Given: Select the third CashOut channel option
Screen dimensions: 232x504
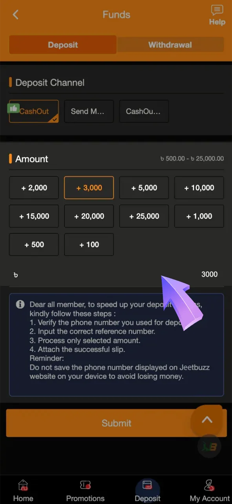Looking at the screenshot, I should 144,111.
